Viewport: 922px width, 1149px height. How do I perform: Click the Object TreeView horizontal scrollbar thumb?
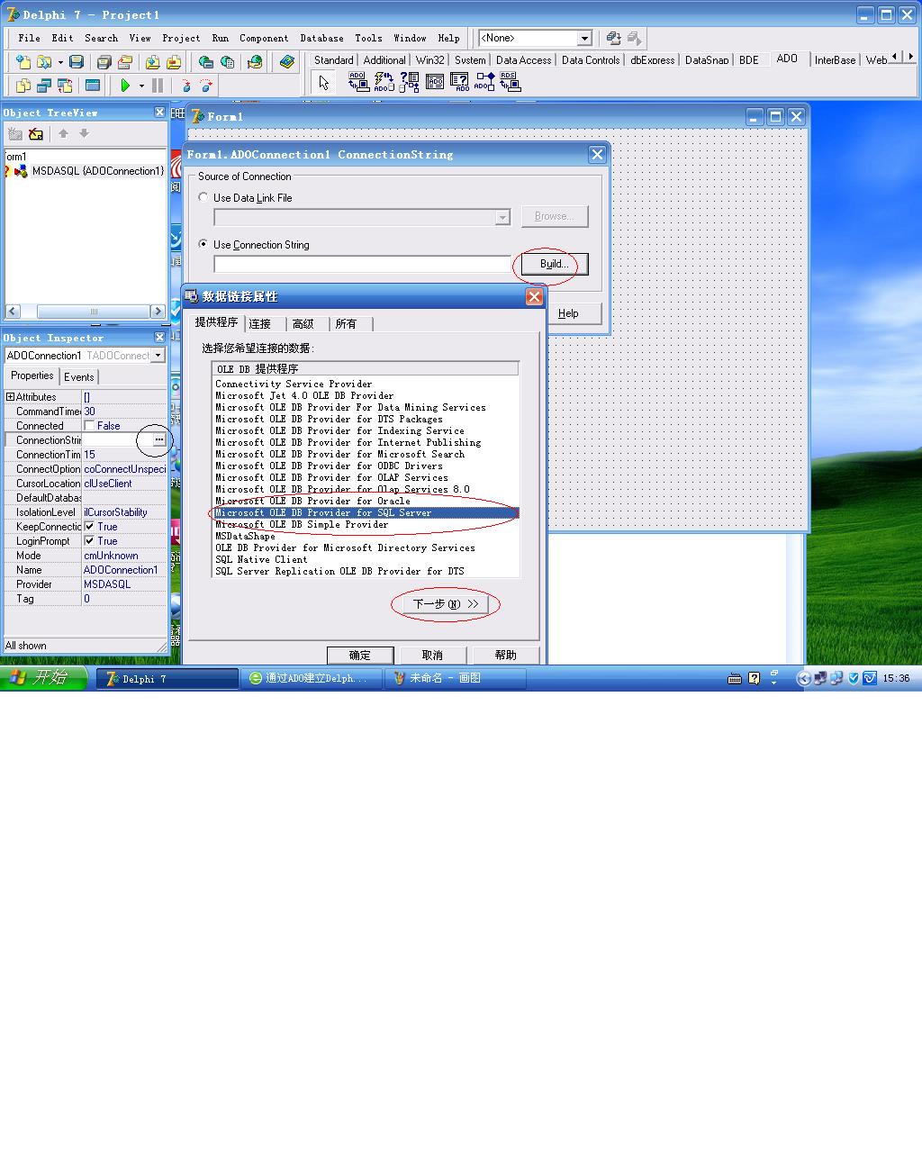[93, 312]
